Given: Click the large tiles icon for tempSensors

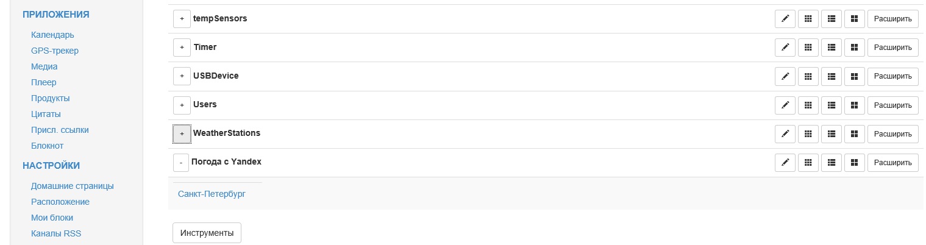Looking at the screenshot, I should (854, 19).
